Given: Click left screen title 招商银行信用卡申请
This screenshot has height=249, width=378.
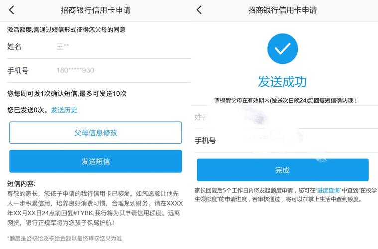Looking at the screenshot, I should pyautogui.click(x=96, y=10).
